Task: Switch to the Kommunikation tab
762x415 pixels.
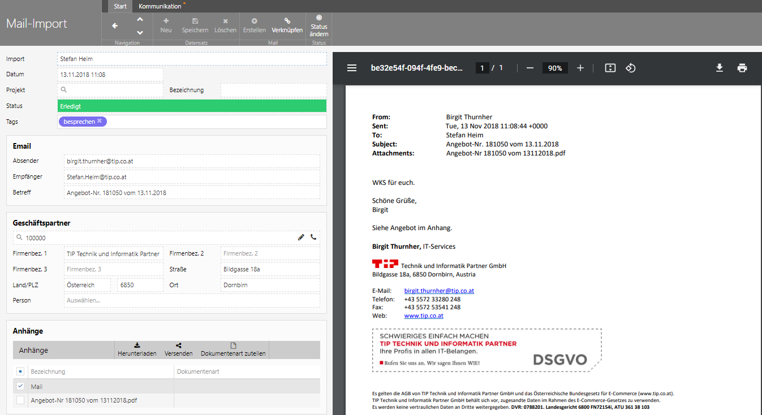Action: tap(160, 6)
